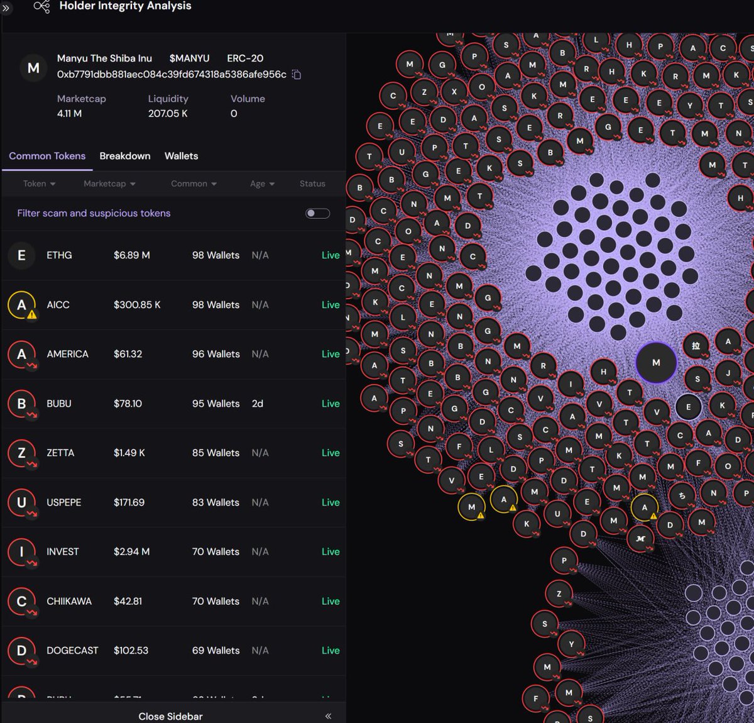The height and width of the screenshot is (723, 754).
Task: Select I node in graph
Action: [x=571, y=384]
